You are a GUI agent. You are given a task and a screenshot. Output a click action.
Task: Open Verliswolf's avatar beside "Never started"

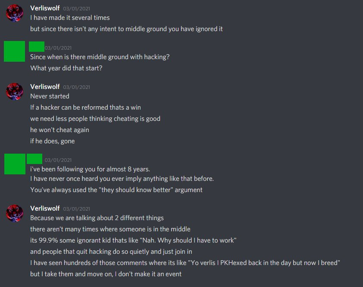(14, 91)
